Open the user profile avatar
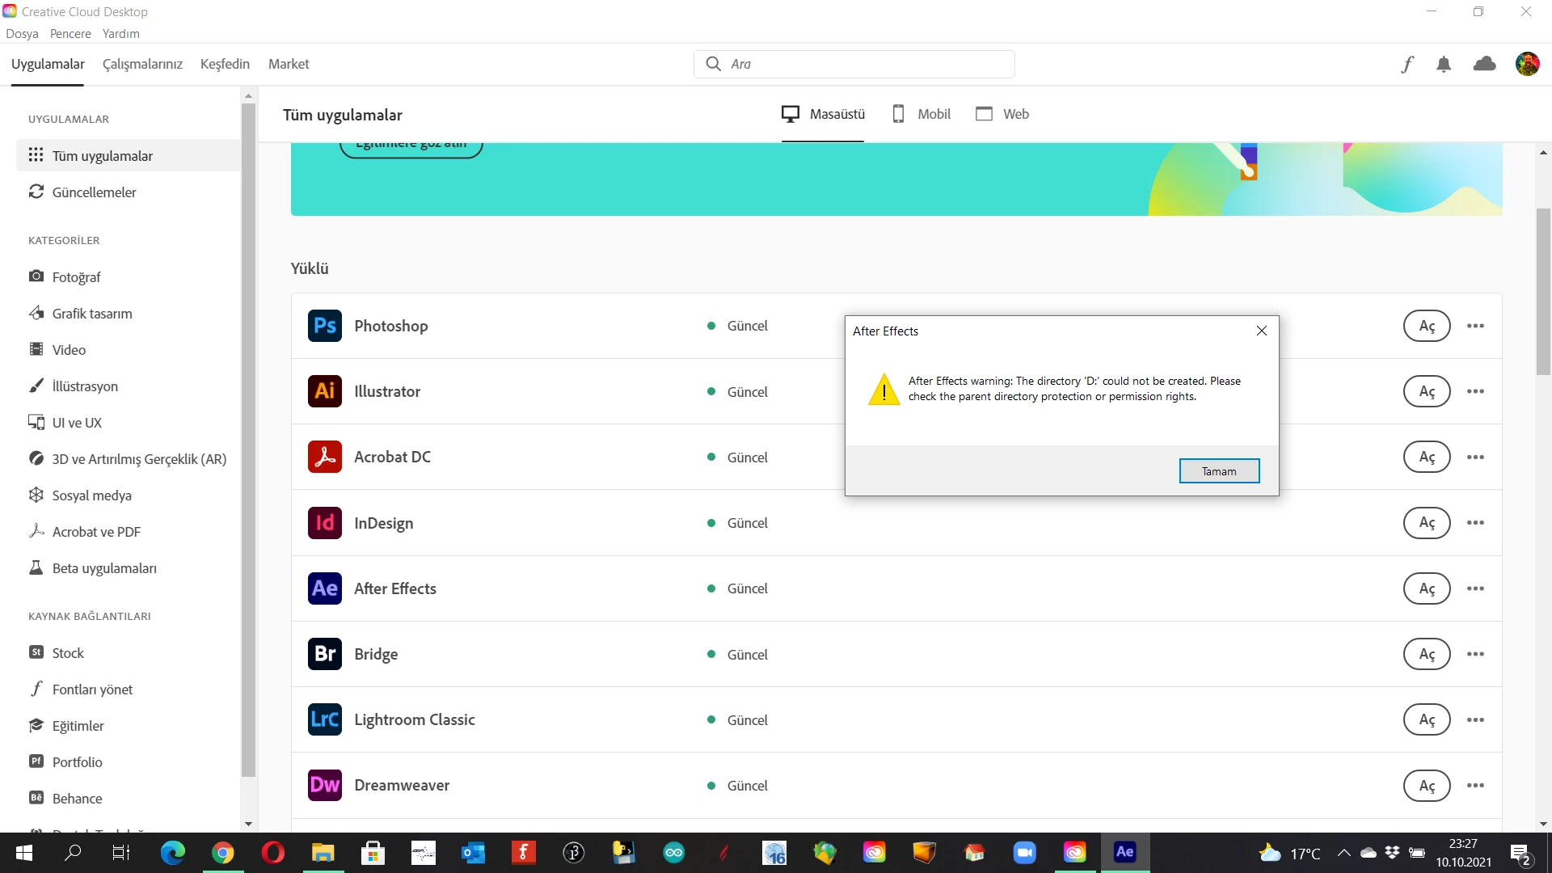Image resolution: width=1552 pixels, height=873 pixels. pyautogui.click(x=1527, y=64)
